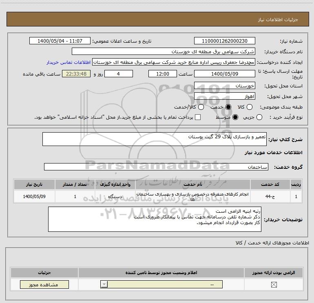Click the نام خدمت column header

[192, 184]
